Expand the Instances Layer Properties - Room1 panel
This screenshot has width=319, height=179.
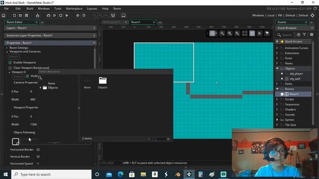click(94, 35)
